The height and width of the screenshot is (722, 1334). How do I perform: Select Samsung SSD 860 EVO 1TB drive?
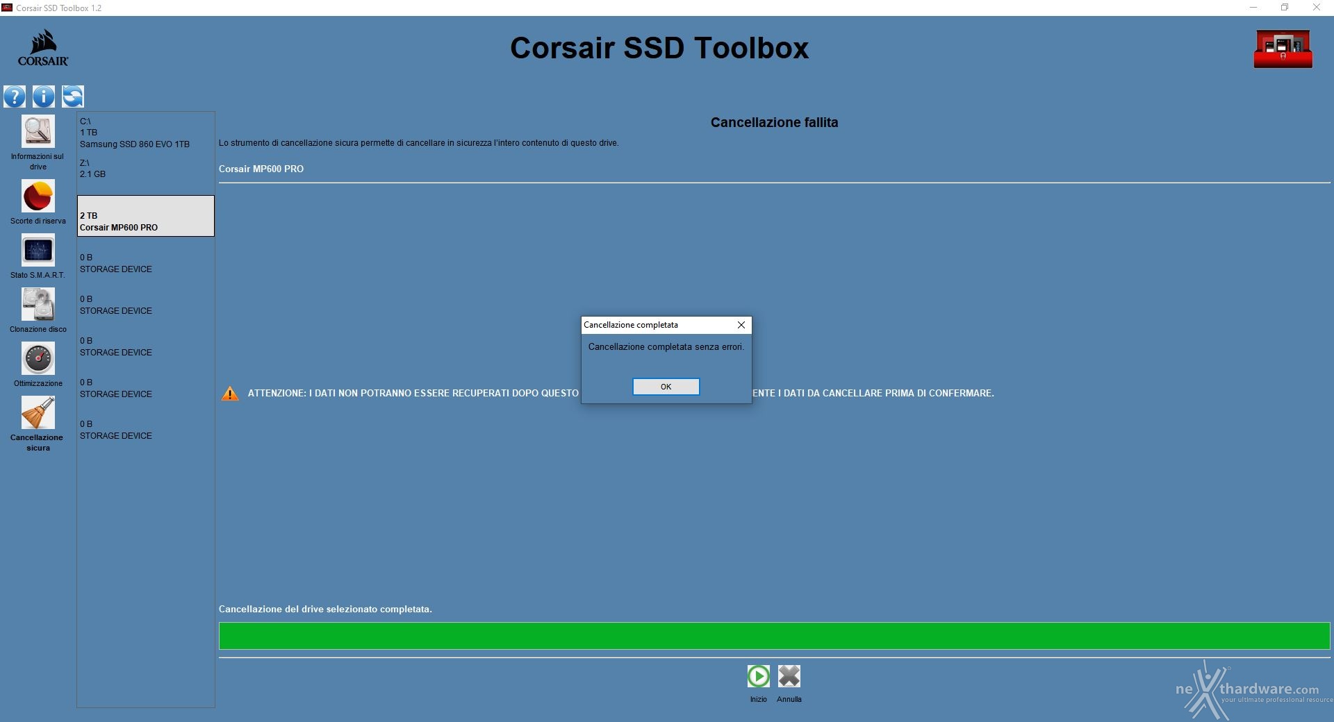pos(145,133)
